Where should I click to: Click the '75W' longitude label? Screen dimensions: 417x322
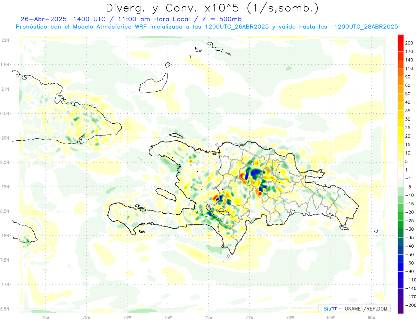(x=86, y=317)
